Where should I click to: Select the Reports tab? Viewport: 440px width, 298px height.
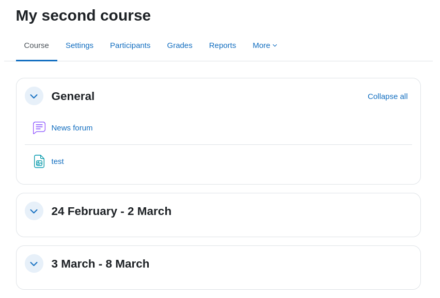click(223, 45)
